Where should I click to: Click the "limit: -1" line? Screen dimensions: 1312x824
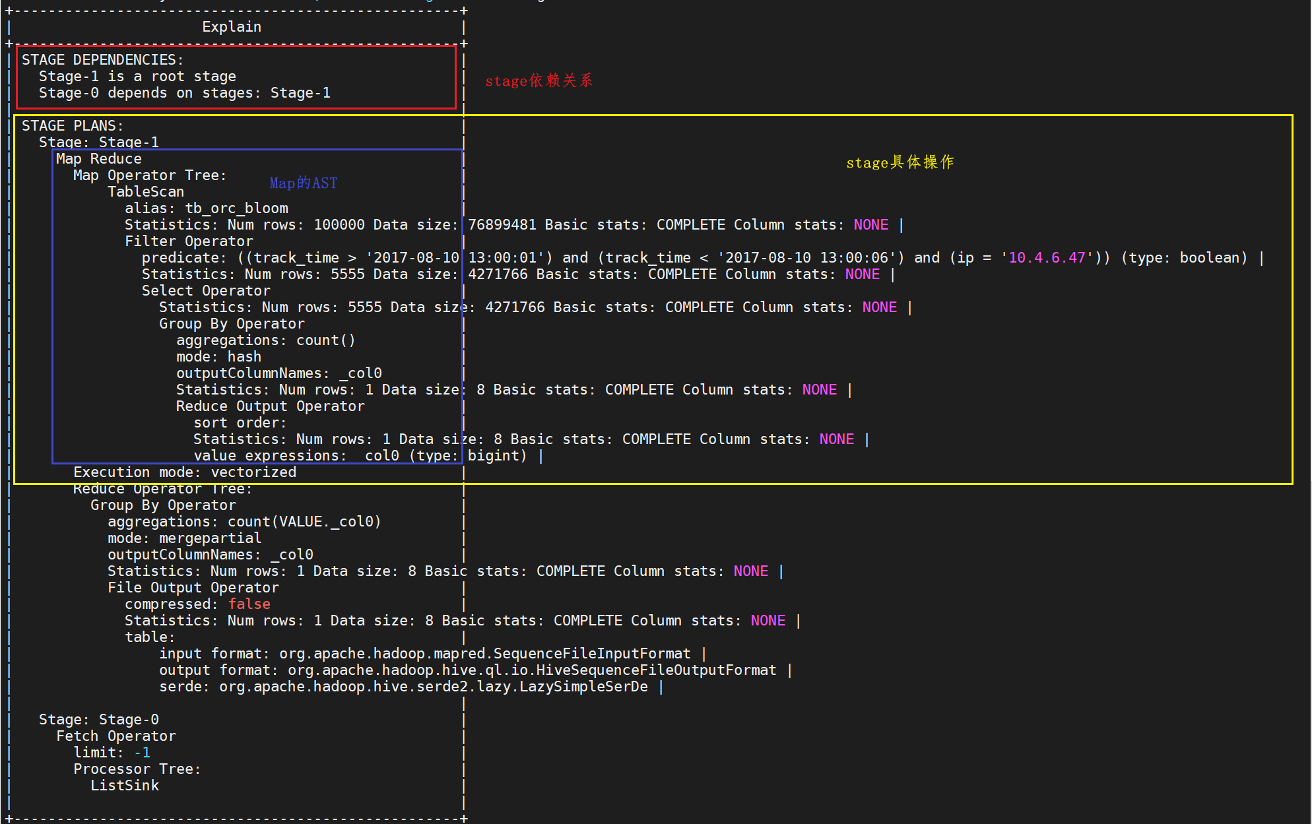(x=112, y=753)
